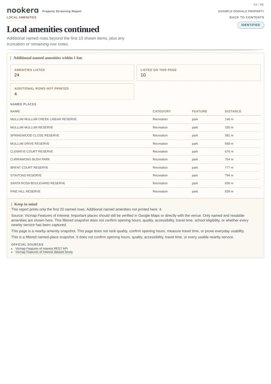
Task: Click the Santa Rosa Boulevard Reserve entry
Action: coord(38,183)
